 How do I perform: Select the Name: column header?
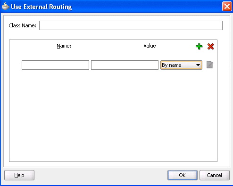point(64,46)
